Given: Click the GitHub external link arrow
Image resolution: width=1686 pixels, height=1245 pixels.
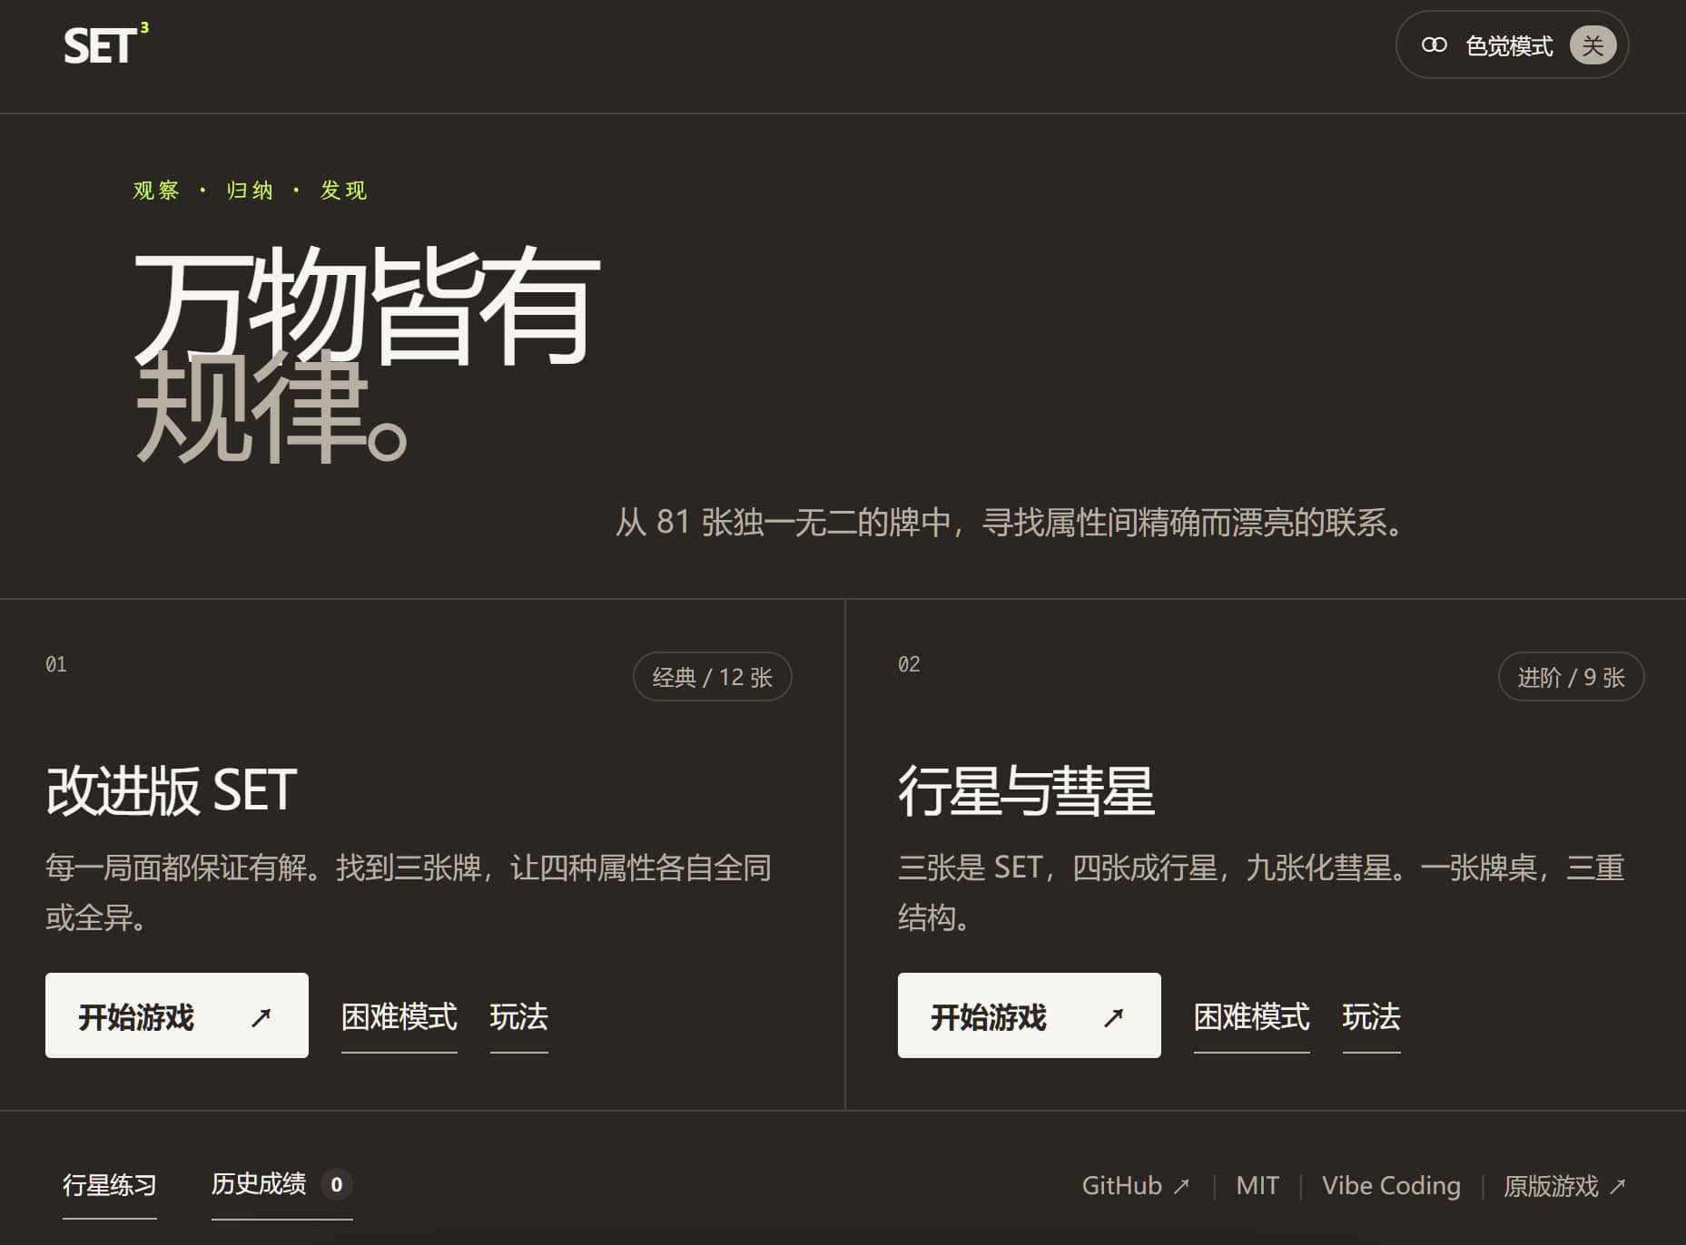Looking at the screenshot, I should (1181, 1186).
